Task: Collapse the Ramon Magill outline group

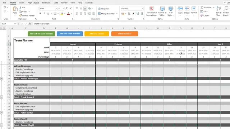Action: tap(1, 125)
